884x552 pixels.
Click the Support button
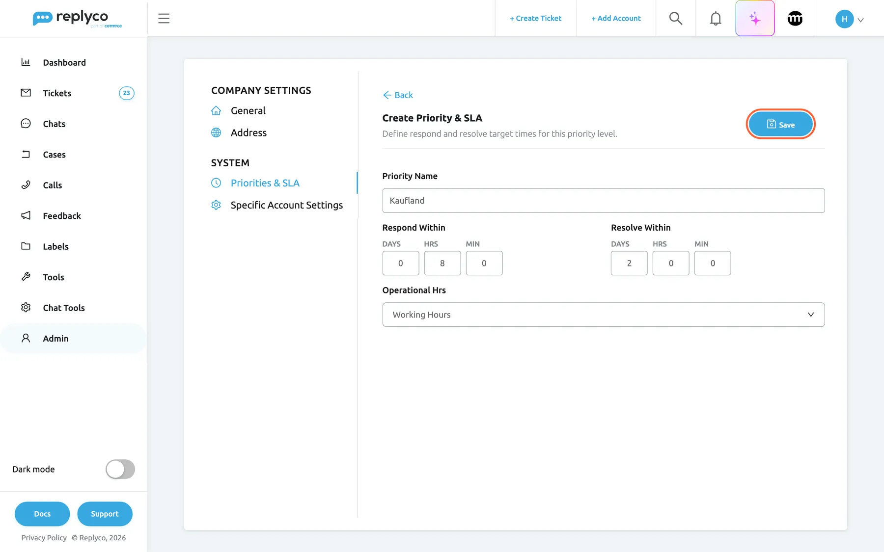(105, 514)
